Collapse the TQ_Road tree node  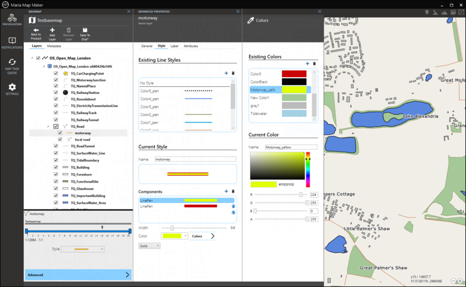(x=48, y=127)
